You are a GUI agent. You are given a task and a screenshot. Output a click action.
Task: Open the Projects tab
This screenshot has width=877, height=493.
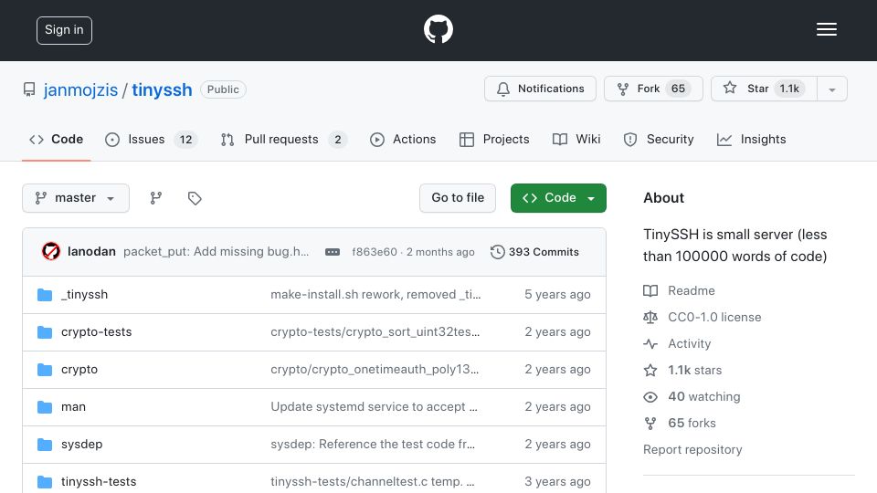(x=494, y=139)
